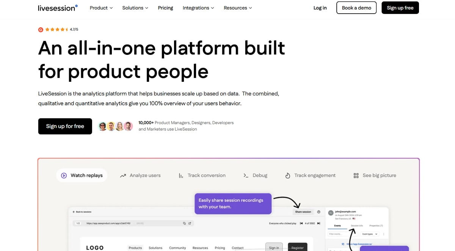This screenshot has height=251, width=455.
Task: Open the See big picture tab
Action: (x=375, y=176)
